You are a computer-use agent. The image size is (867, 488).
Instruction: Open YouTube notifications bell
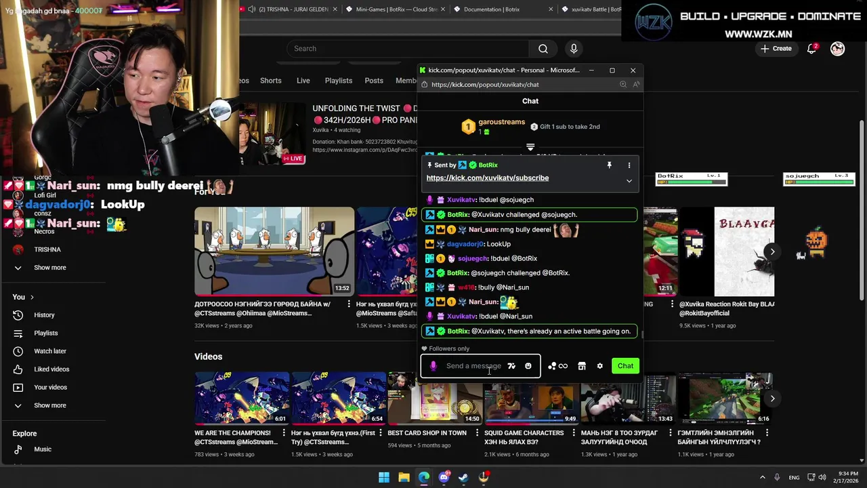coord(811,49)
